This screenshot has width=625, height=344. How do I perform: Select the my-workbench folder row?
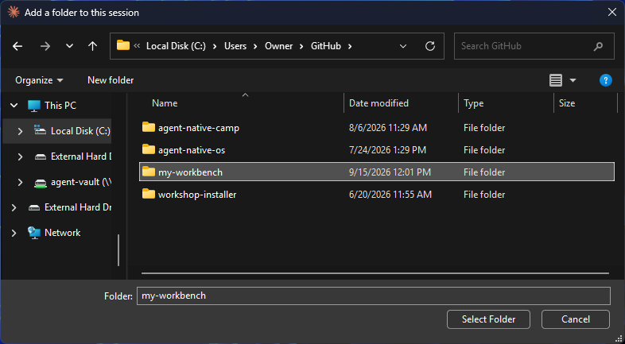pyautogui.click(x=377, y=172)
